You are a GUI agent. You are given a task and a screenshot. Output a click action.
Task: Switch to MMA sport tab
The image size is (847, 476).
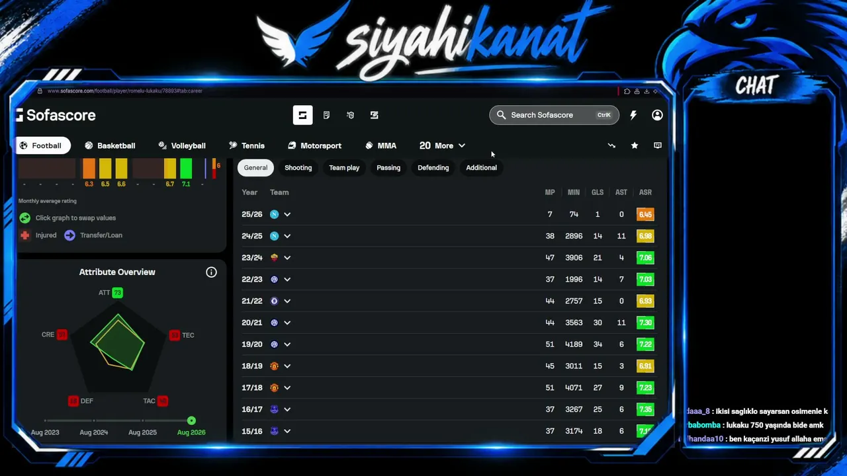tap(380, 145)
